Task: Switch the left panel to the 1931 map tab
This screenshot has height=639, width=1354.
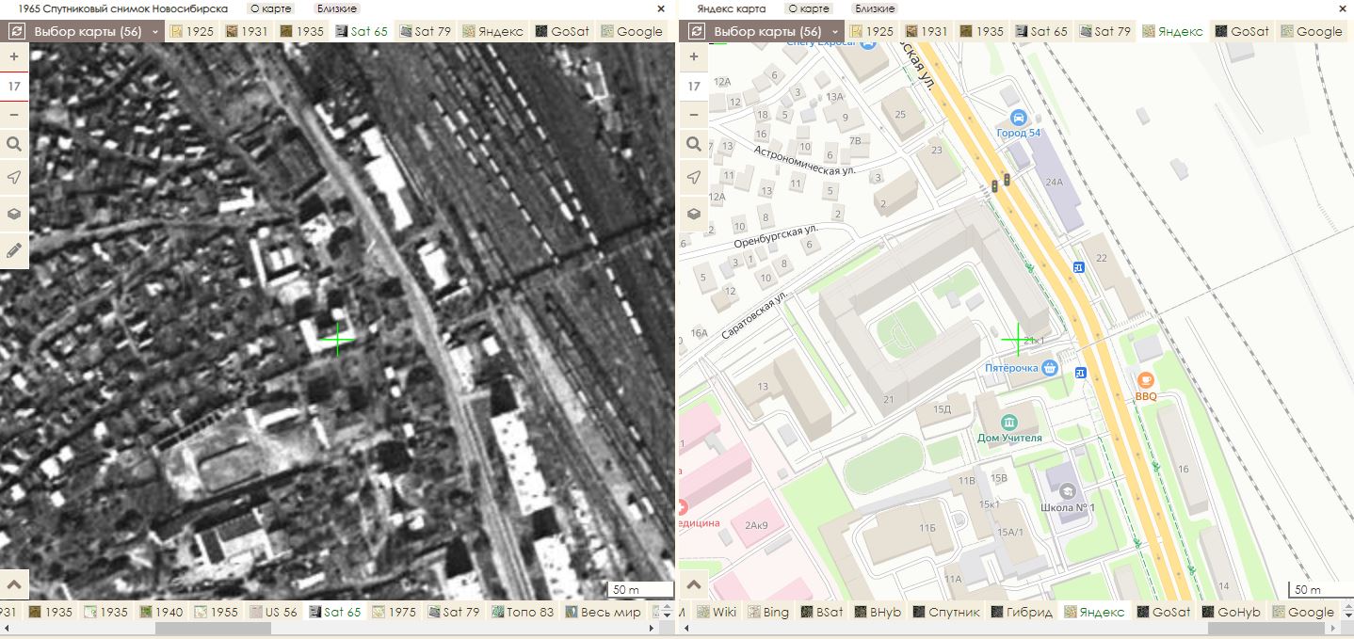Action: 246,31
